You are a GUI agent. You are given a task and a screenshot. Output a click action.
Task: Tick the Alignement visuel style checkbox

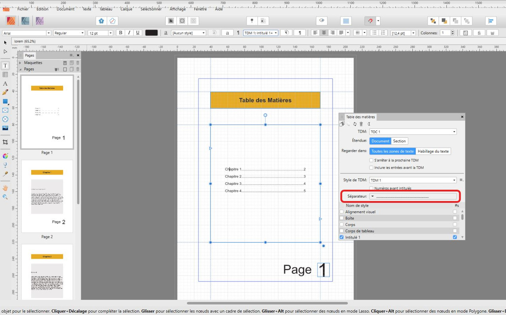pyautogui.click(x=342, y=212)
